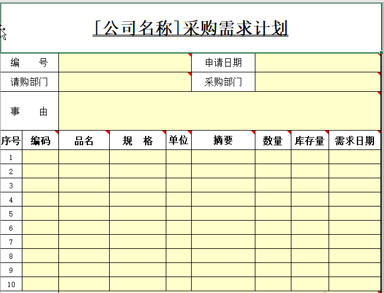The image size is (384, 293).
Task: Select the 序号 column header cell
Action: click(11, 141)
